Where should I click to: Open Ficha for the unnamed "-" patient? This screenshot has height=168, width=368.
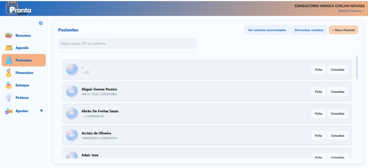click(x=318, y=70)
